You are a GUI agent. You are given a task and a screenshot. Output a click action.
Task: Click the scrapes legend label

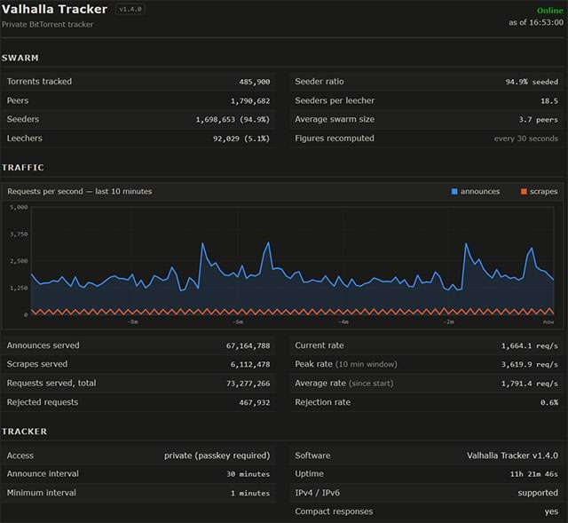tap(543, 192)
